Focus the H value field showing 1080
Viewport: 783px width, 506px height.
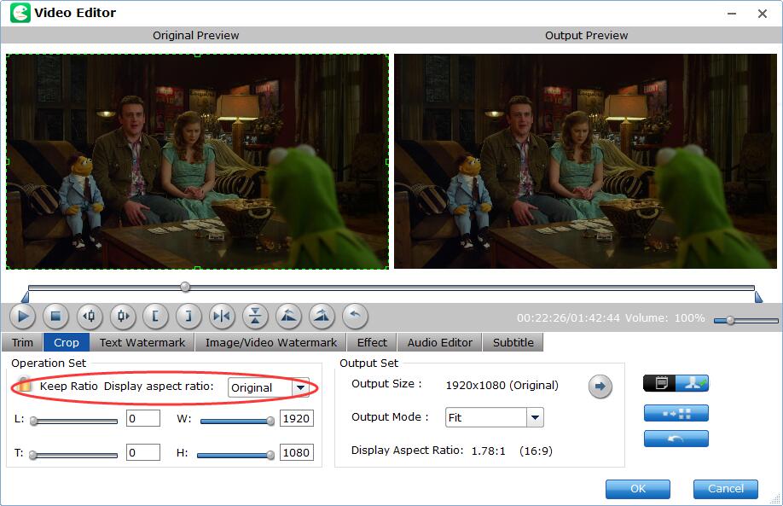pos(297,452)
